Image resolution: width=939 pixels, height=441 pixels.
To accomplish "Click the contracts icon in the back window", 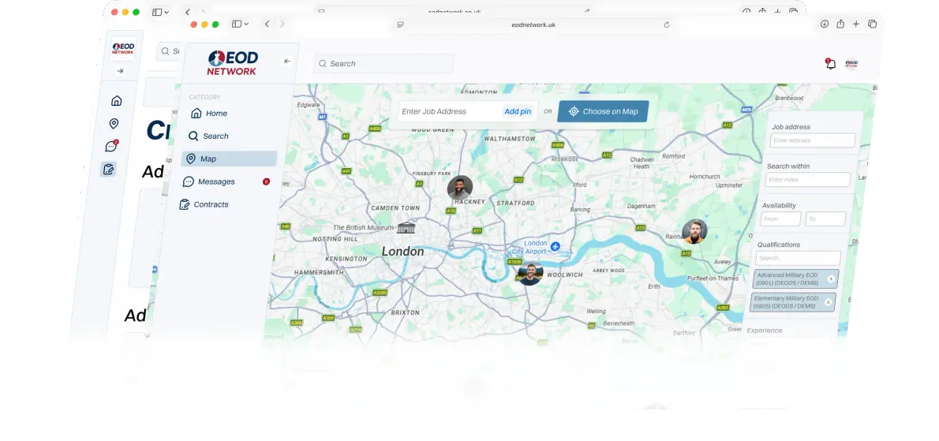I will (x=108, y=170).
